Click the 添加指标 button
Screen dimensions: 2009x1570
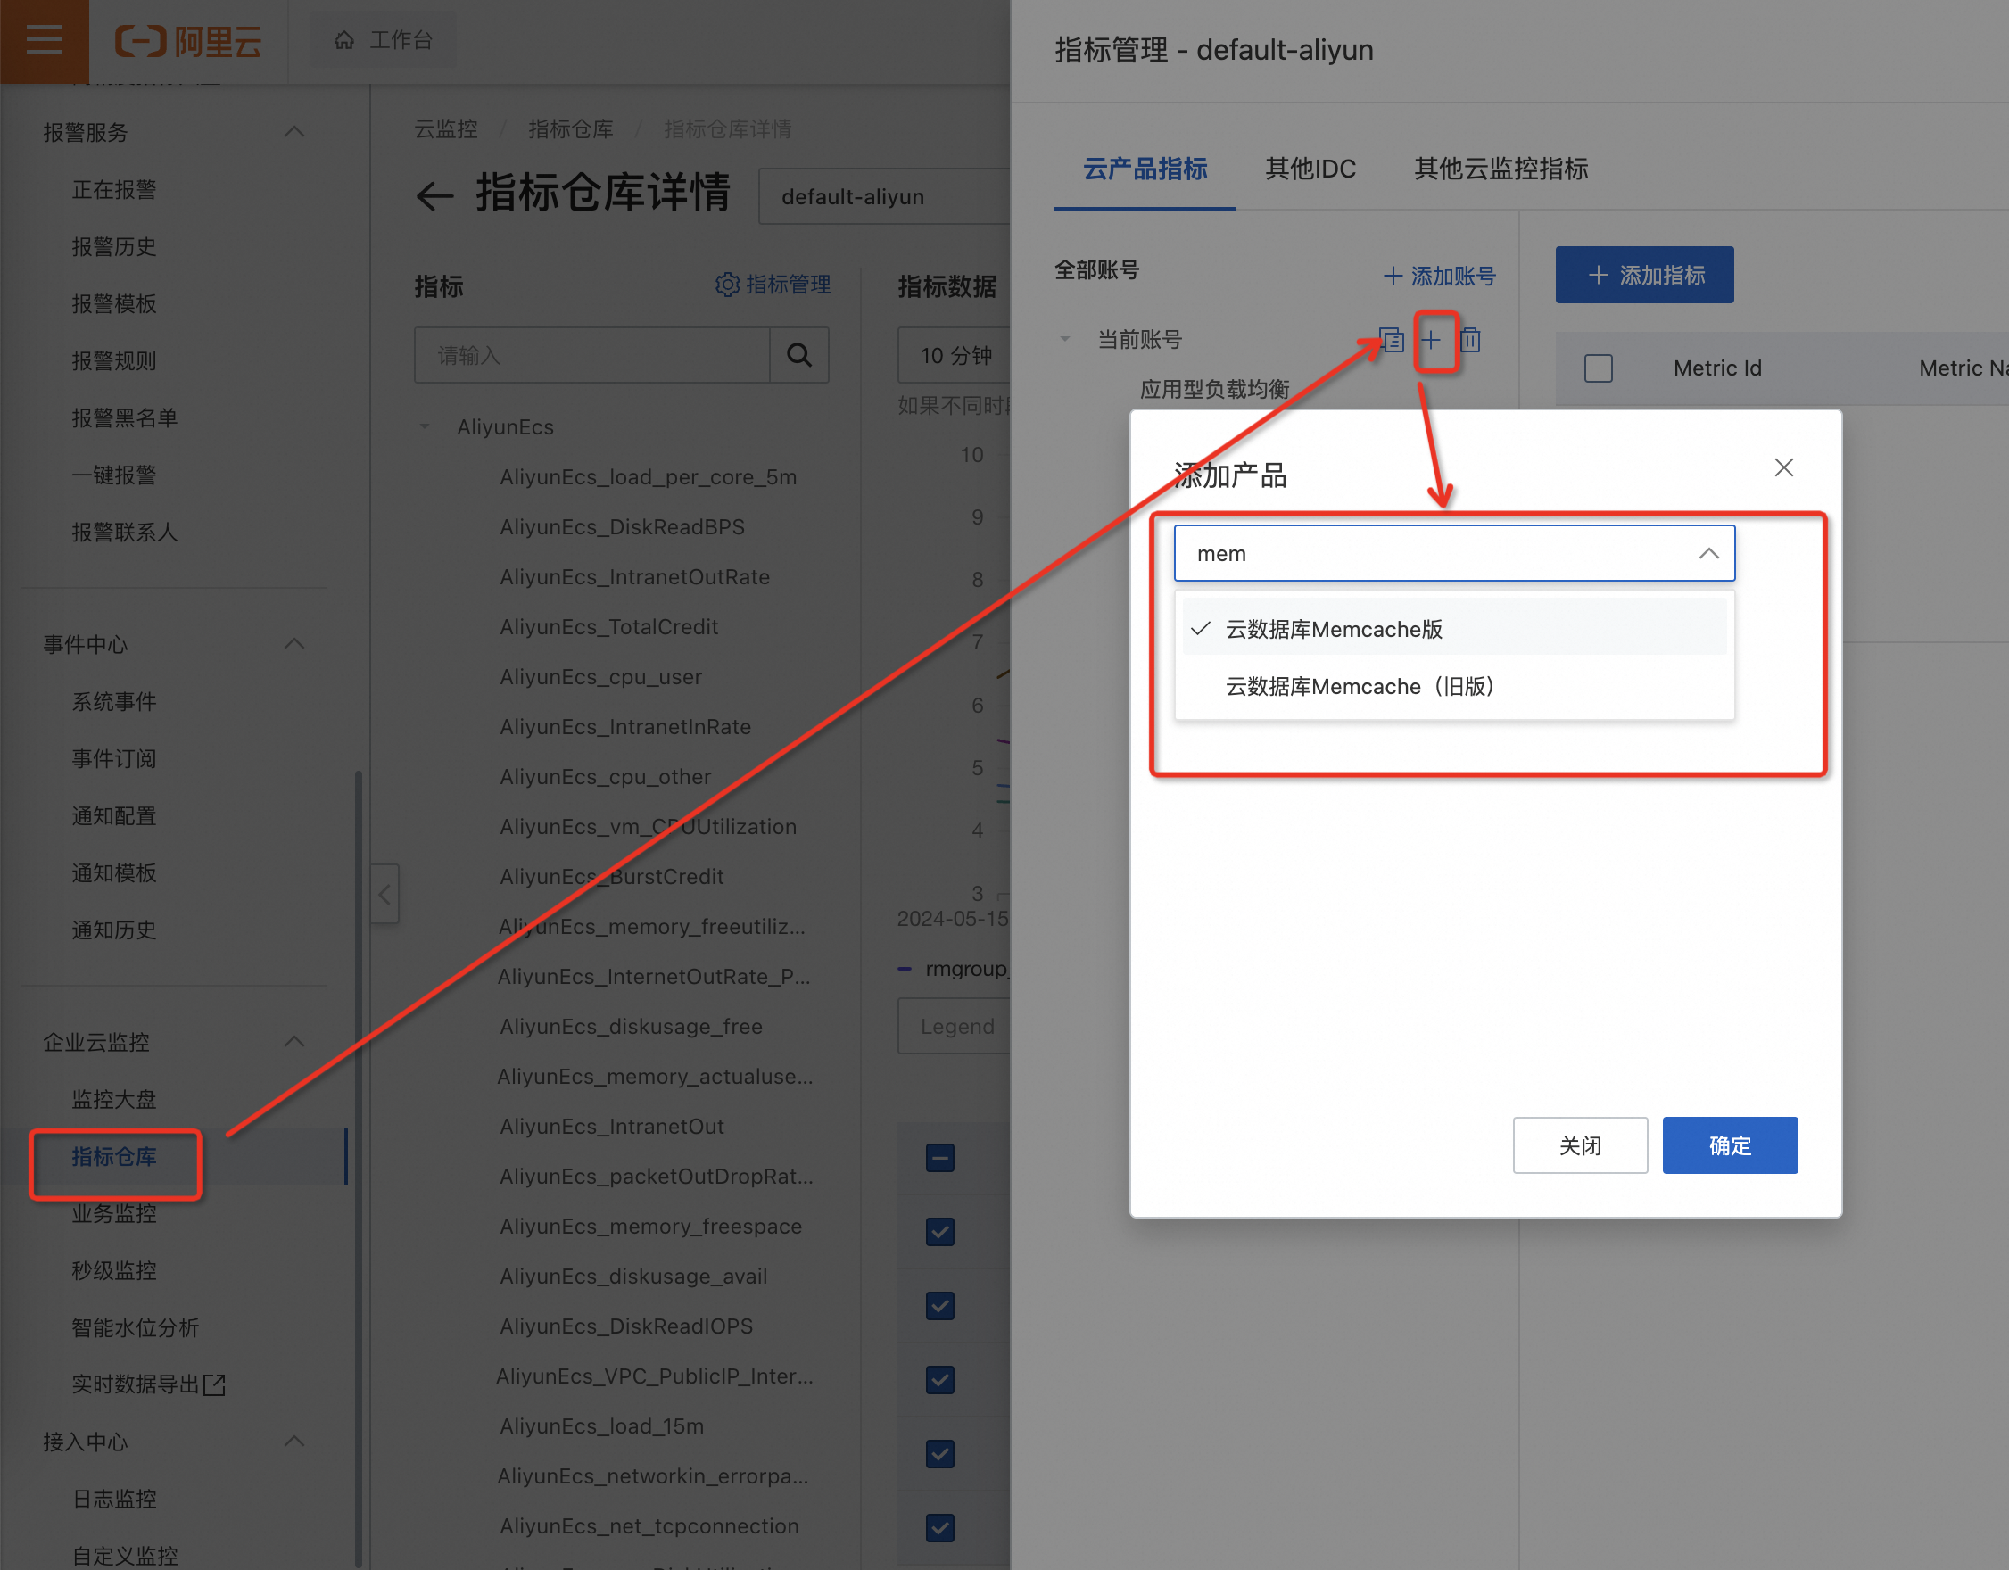[1644, 274]
